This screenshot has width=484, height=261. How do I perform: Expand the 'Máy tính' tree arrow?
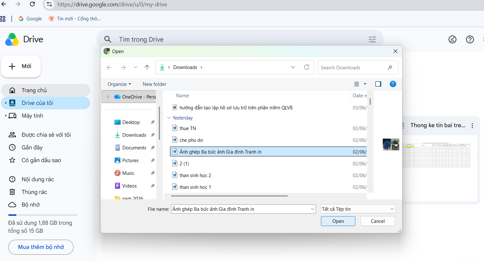(x=6, y=116)
